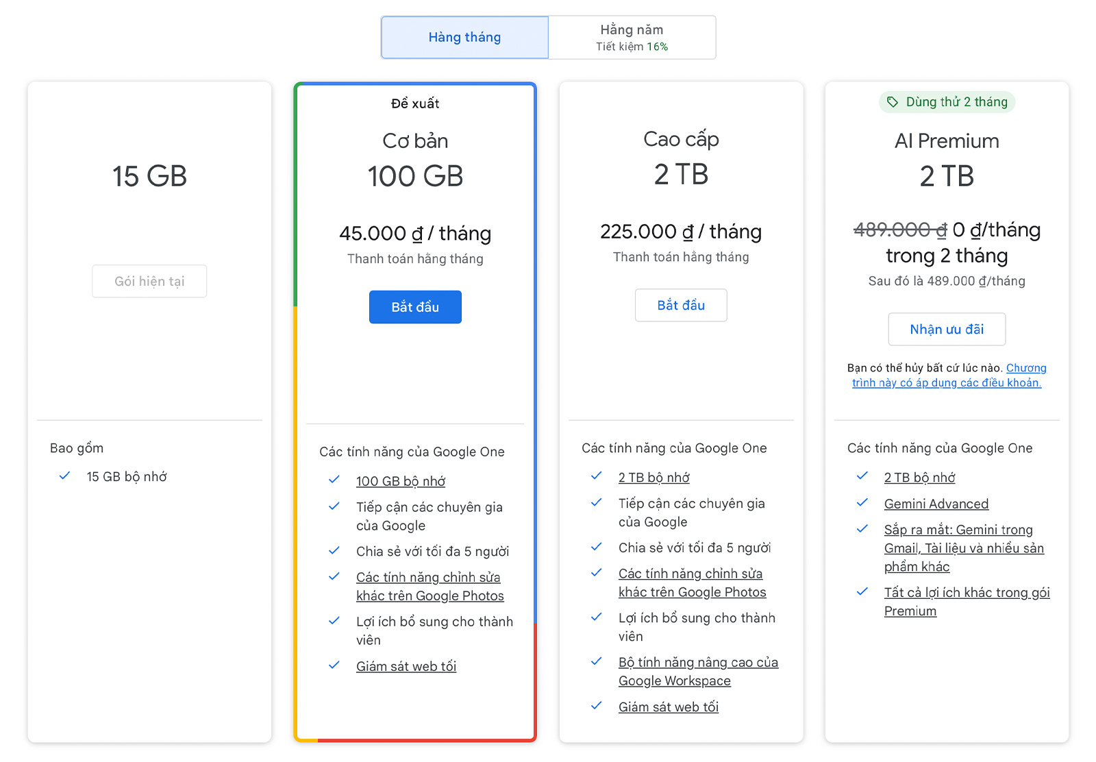Click the checkmark beside 100 GB bộ nhớ
Screen dimensions: 1096x762
point(334,480)
